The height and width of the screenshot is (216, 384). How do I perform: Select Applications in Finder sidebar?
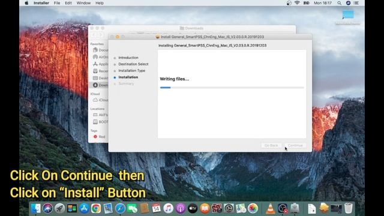tap(100, 64)
